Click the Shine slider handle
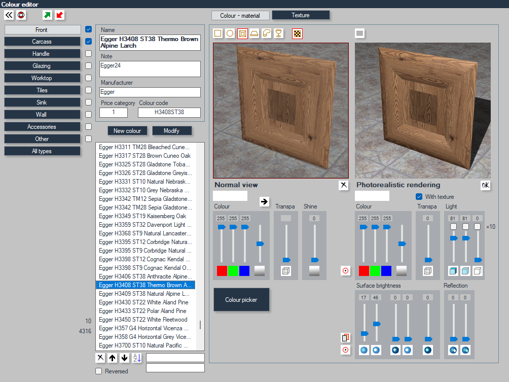 click(x=314, y=260)
